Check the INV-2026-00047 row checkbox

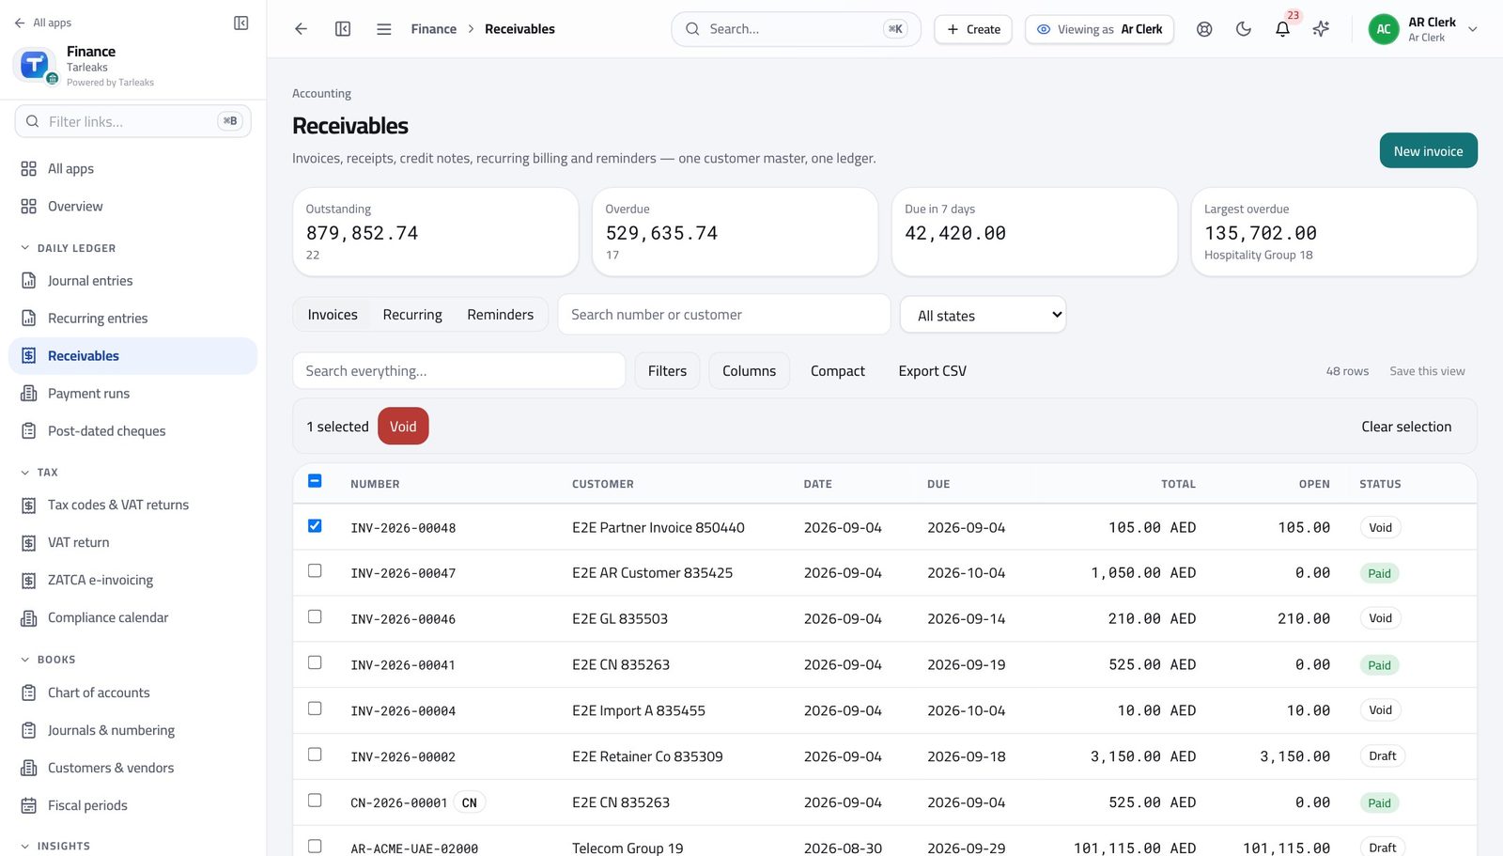pos(315,571)
